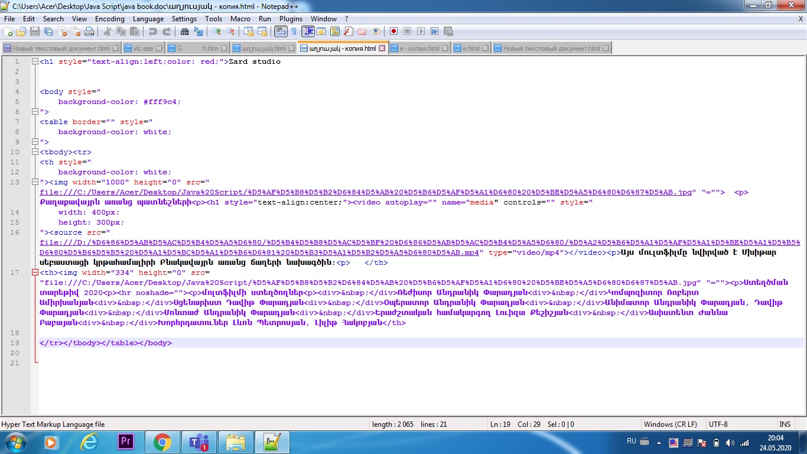Click the Find and Replace toolbar icon
Image resolution: width=807 pixels, height=454 pixels.
pos(197,31)
